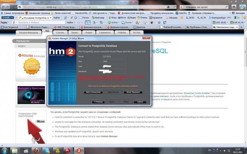
Task: Open the troubleshoot PostgreSQL connection link
Action: coord(113,86)
